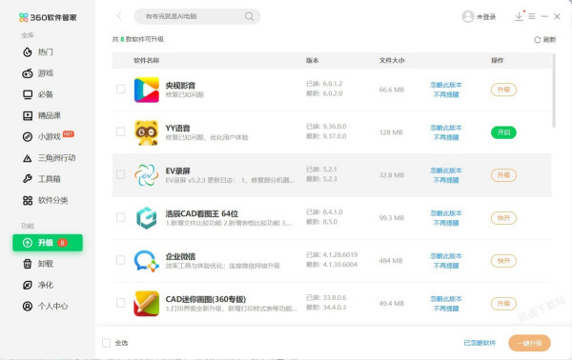Select the 升级 tab
Image resolution: width=572 pixels, height=360 pixels.
[x=48, y=243]
